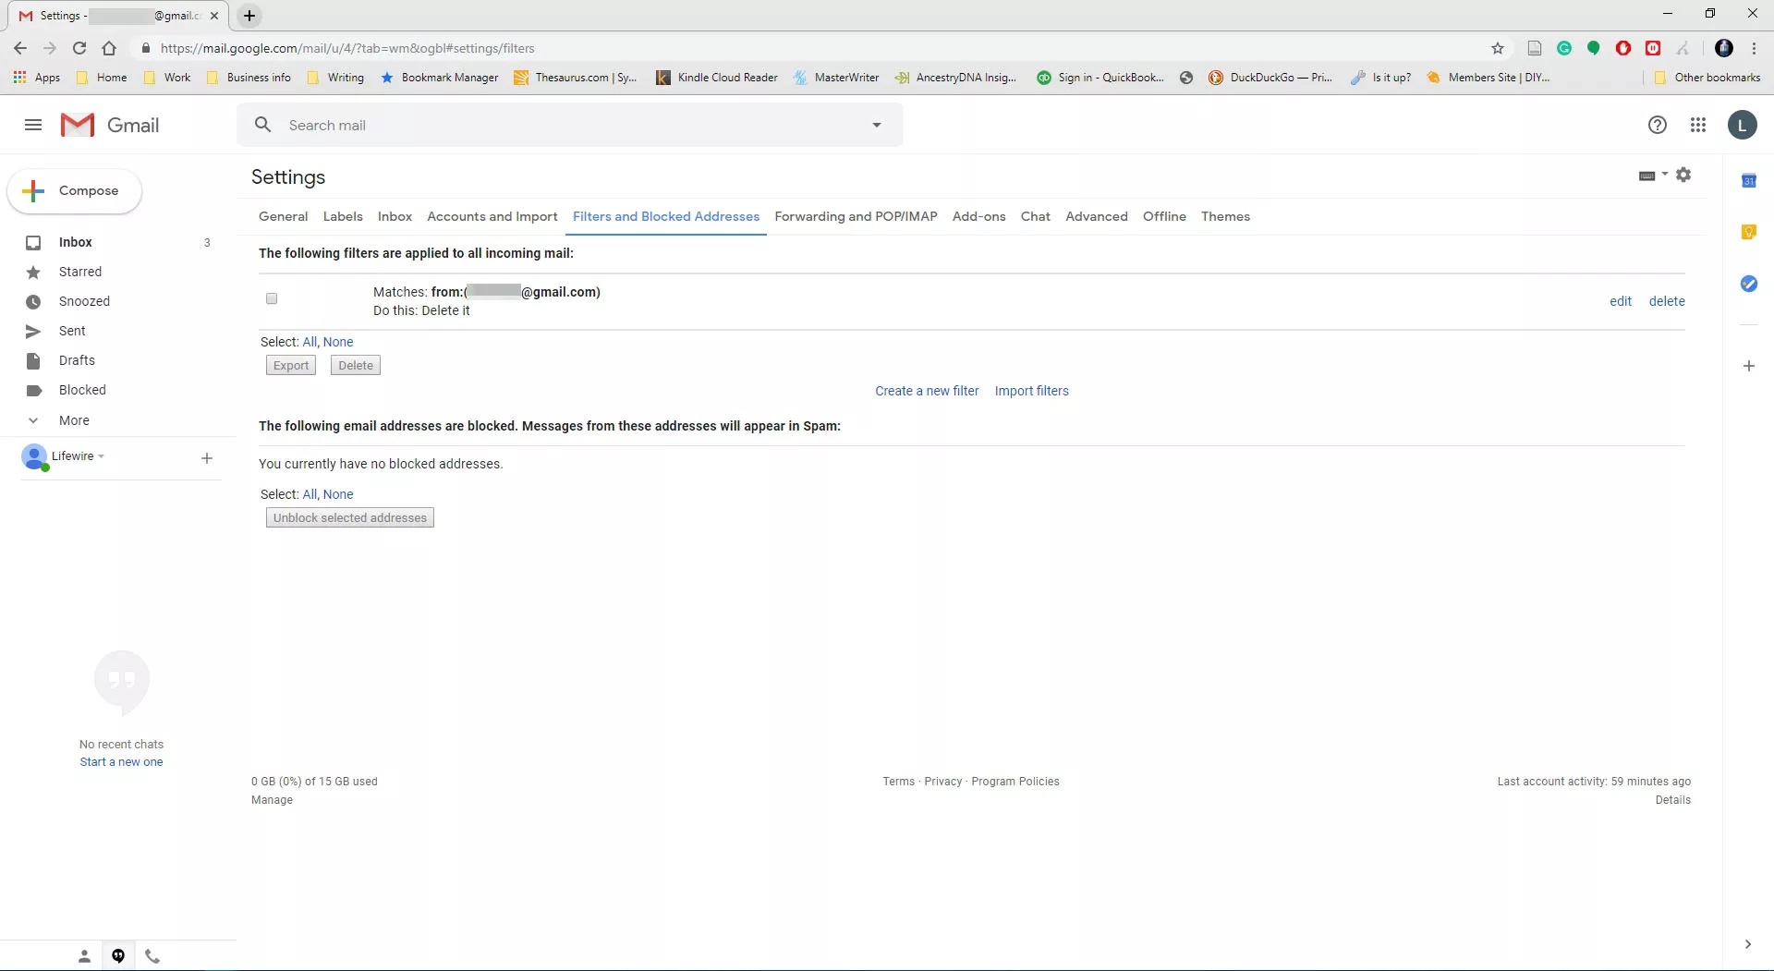The image size is (1774, 971).
Task: Switch to the Forwarding and POP/IMAP tab
Action: [x=856, y=216]
